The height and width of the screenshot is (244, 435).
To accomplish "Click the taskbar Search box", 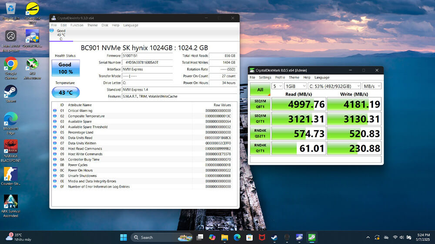I will [161, 237].
